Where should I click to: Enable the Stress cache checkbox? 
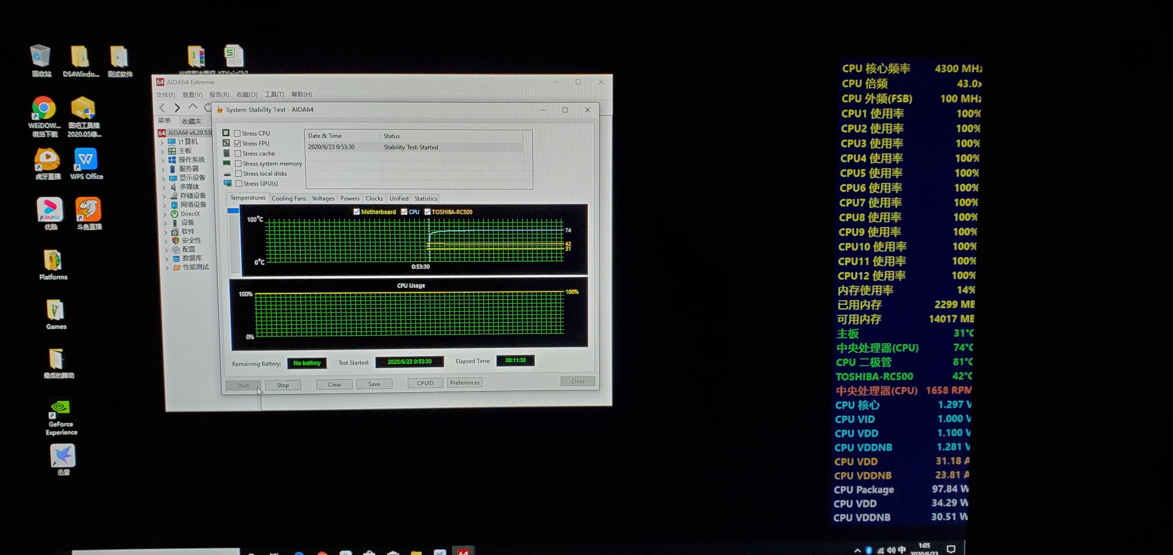click(x=237, y=154)
